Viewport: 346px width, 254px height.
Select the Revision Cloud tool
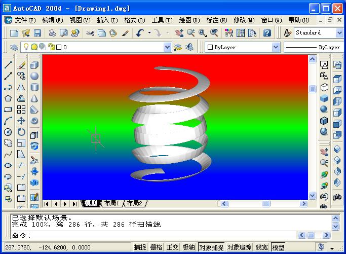(x=8, y=143)
